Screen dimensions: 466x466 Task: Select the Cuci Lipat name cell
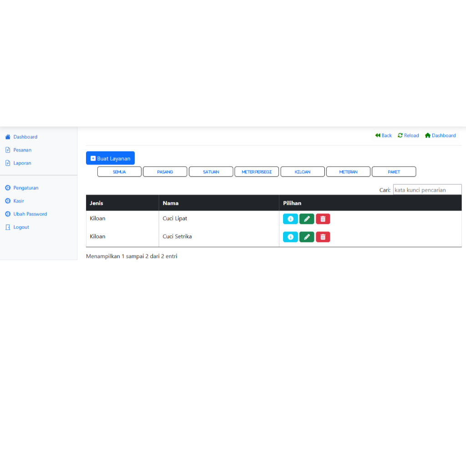coord(219,219)
